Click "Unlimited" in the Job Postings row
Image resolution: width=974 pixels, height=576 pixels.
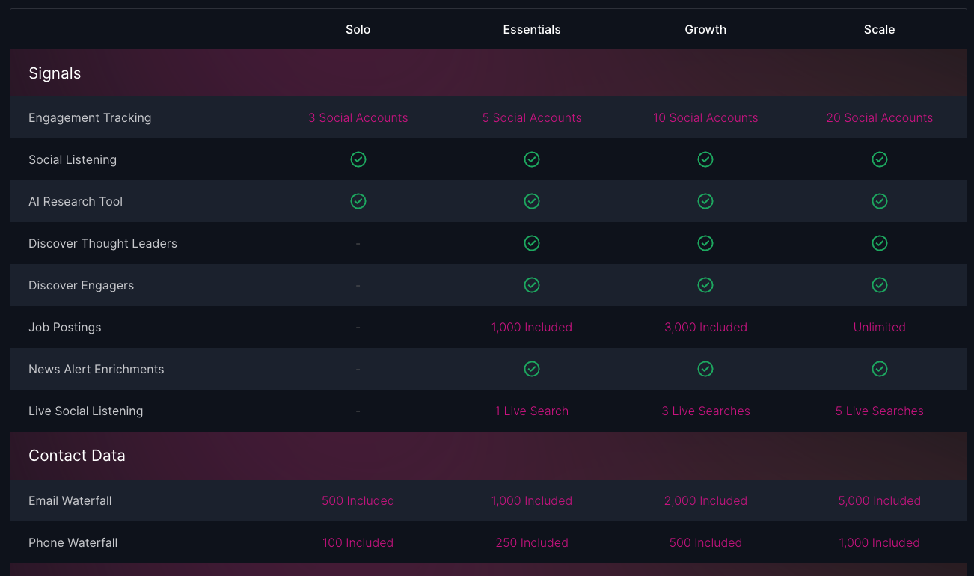click(880, 327)
